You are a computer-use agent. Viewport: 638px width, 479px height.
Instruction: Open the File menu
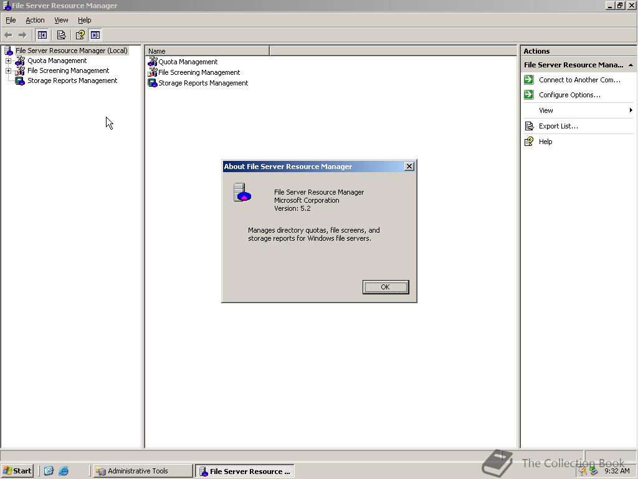click(11, 20)
